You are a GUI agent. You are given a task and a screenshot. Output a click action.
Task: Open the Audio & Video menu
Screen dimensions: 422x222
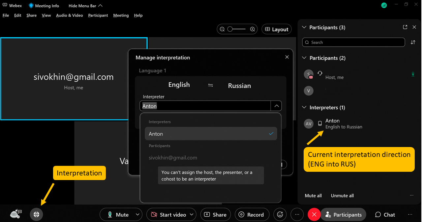click(70, 15)
